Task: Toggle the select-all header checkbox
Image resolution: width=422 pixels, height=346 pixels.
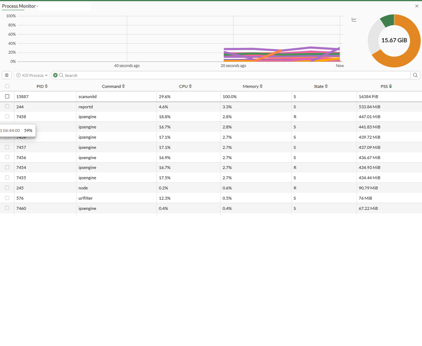Action: click(7, 86)
